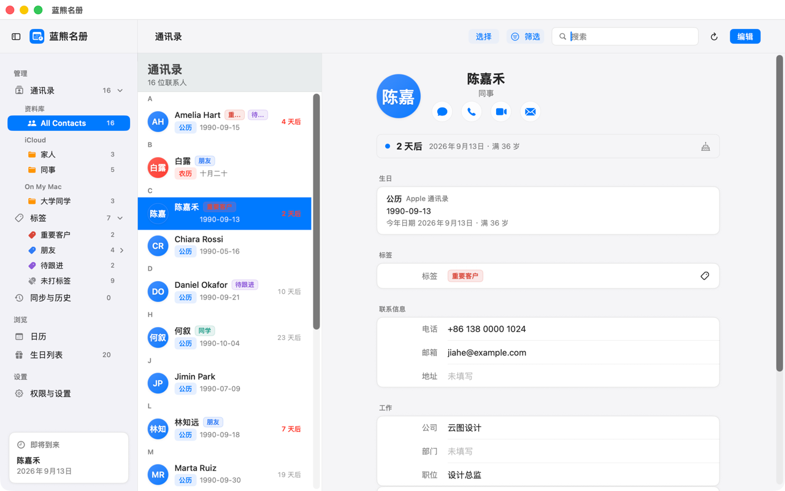Focus the 搜索 search field

pyautogui.click(x=625, y=37)
